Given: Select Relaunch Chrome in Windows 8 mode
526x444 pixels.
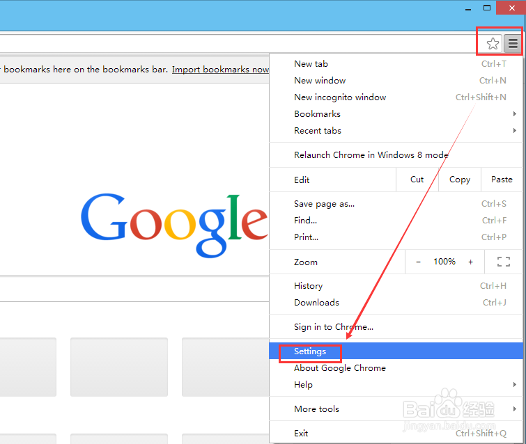Looking at the screenshot, I should (396, 154).
